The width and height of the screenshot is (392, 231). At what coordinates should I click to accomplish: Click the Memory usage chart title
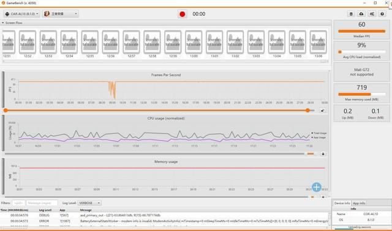pyautogui.click(x=166, y=162)
